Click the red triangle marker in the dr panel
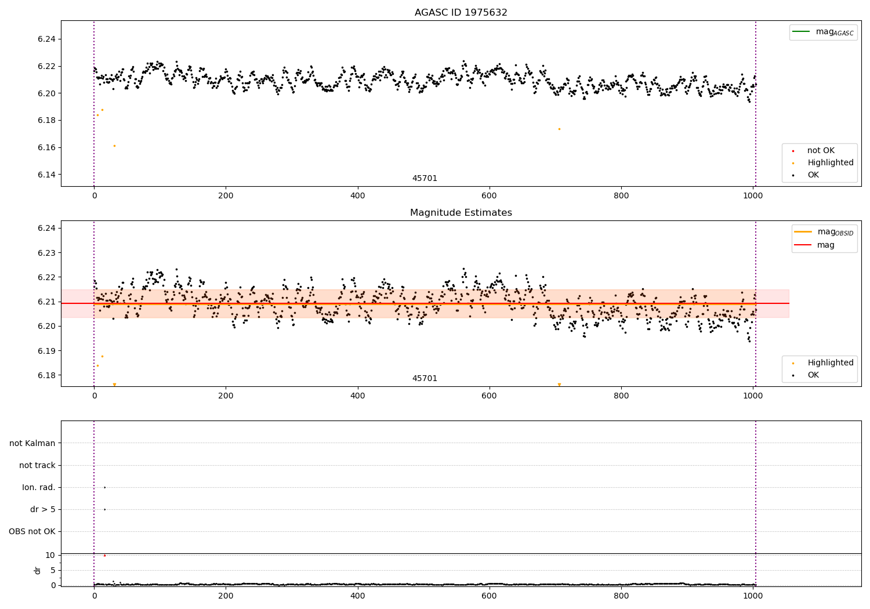 [104, 555]
